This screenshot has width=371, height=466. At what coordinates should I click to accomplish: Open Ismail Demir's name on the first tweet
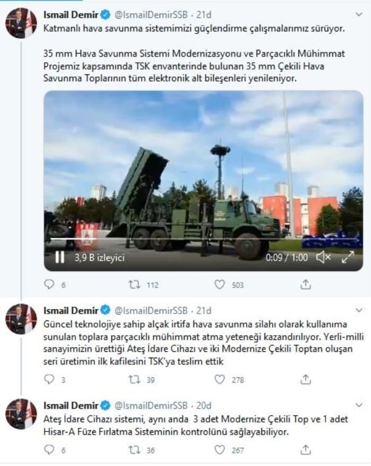point(70,14)
